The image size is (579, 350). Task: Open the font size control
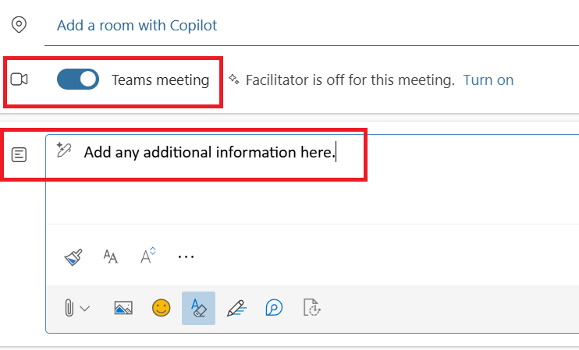[x=148, y=256]
